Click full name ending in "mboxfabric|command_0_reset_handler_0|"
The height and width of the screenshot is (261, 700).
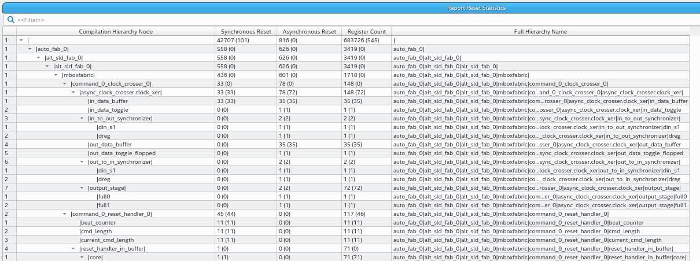540,214
